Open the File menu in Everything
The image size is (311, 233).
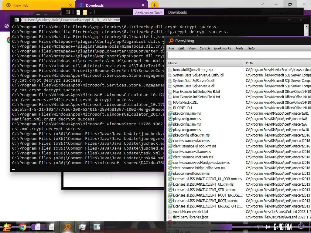click(171, 48)
